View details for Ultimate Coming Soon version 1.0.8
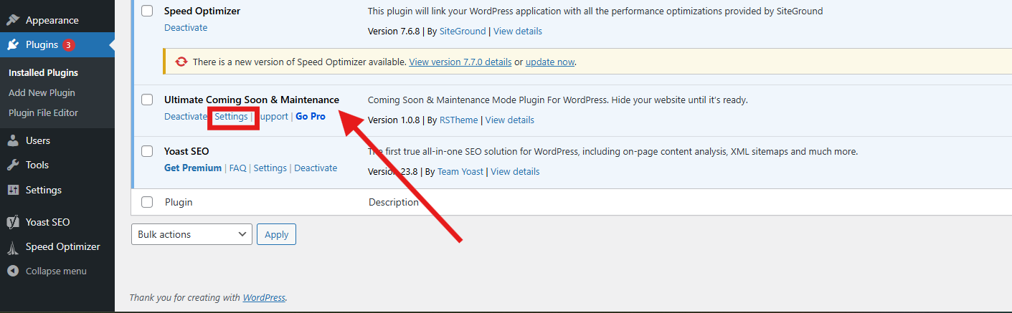 point(510,120)
